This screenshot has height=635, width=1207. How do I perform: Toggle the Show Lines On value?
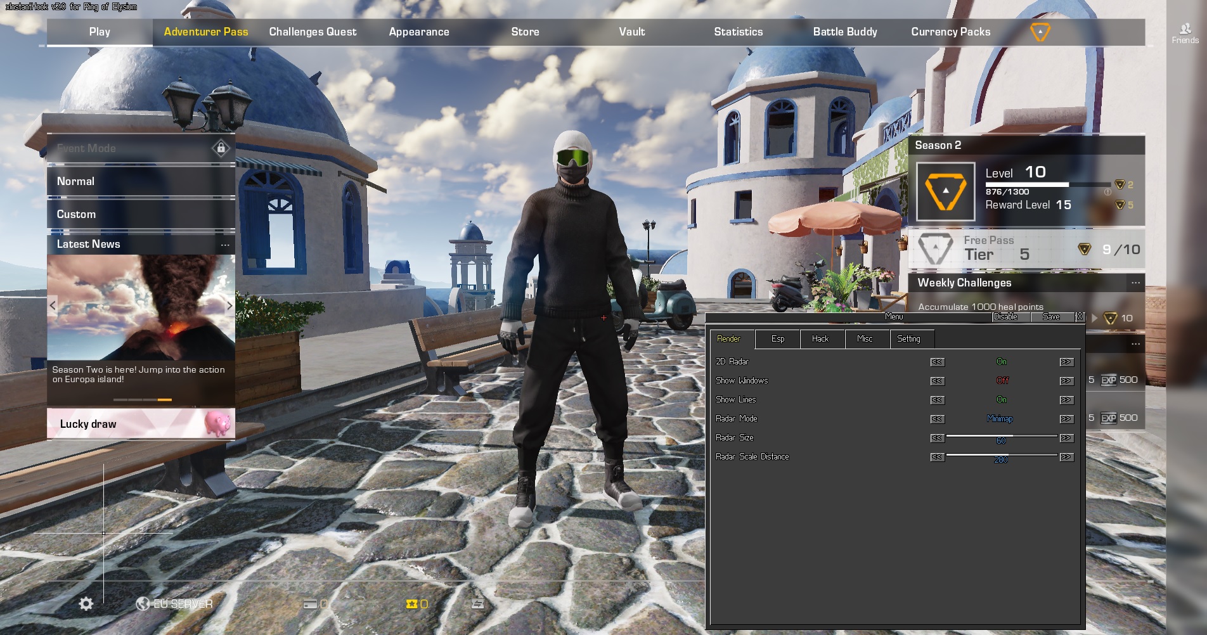(1002, 400)
